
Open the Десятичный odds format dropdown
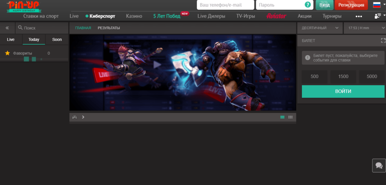(x=320, y=28)
